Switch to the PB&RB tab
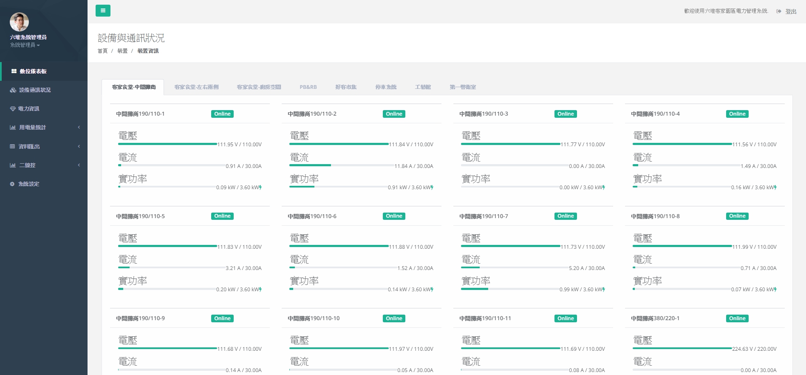Image resolution: width=806 pixels, height=375 pixels. click(308, 87)
